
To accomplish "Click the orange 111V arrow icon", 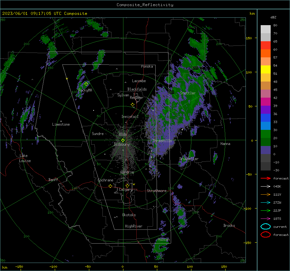I will point(266,194).
